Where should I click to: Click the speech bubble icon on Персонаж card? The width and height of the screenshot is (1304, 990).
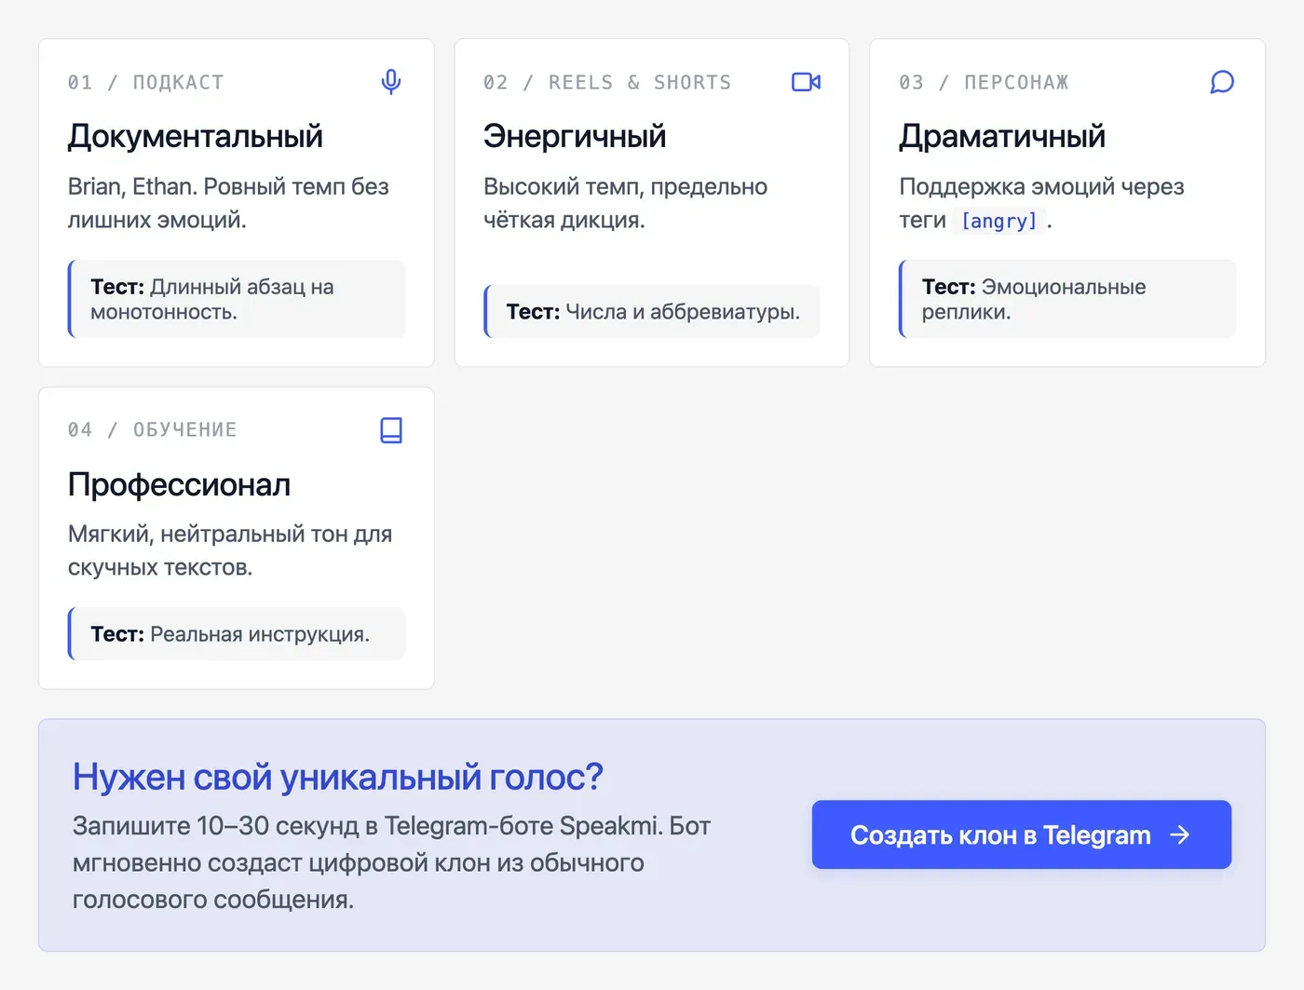[x=1222, y=82]
